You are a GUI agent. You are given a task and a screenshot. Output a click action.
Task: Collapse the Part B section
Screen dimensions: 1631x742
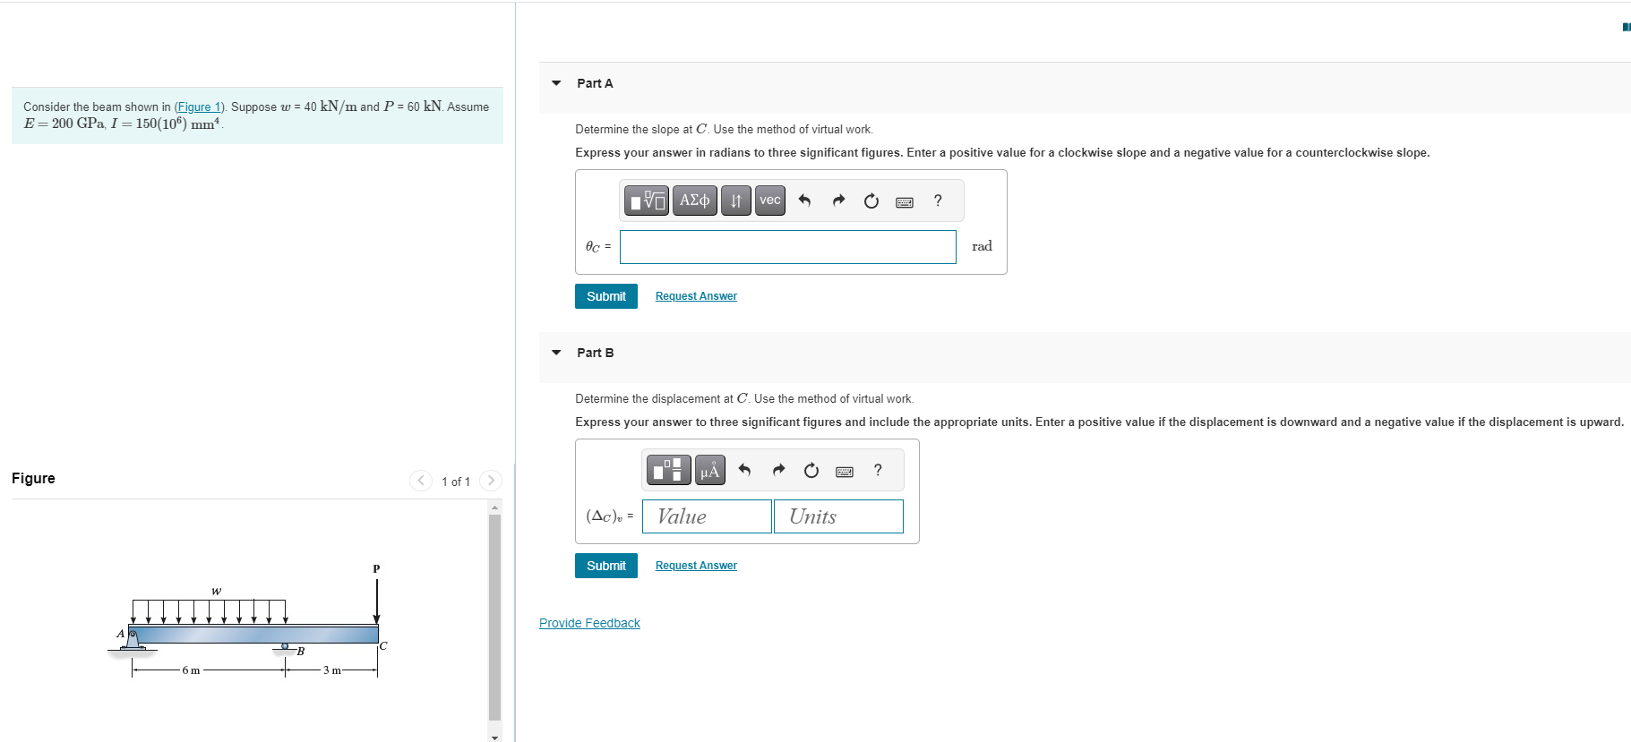click(556, 353)
